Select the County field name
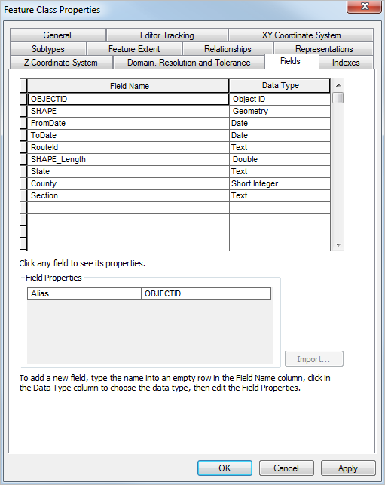 coord(128,183)
